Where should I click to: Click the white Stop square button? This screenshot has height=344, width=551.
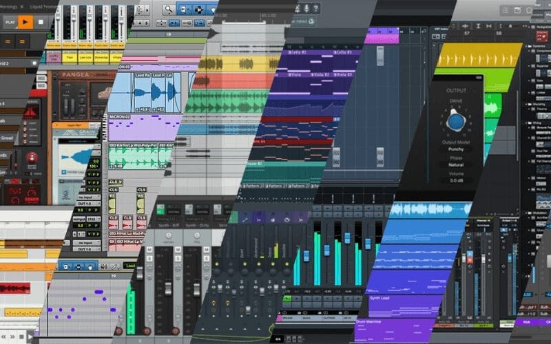click(x=41, y=21)
